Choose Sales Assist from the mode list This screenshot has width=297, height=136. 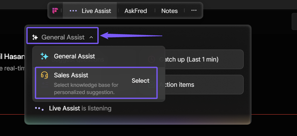pos(71,75)
